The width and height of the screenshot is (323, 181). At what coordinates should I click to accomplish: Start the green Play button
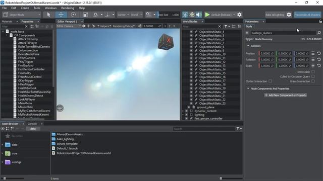[x=207, y=15]
